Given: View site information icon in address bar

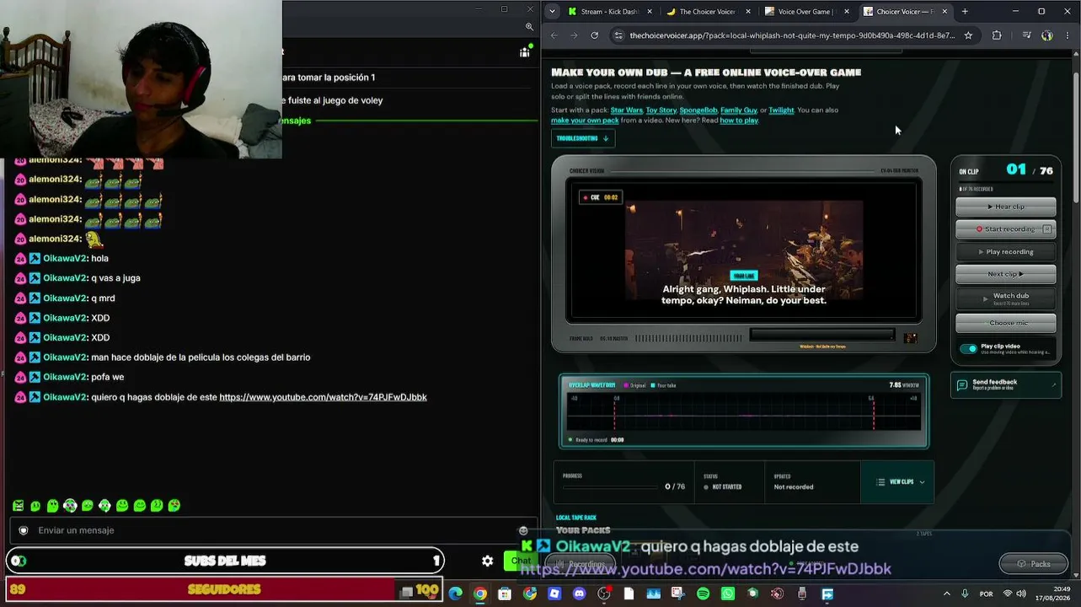Looking at the screenshot, I should point(618,35).
